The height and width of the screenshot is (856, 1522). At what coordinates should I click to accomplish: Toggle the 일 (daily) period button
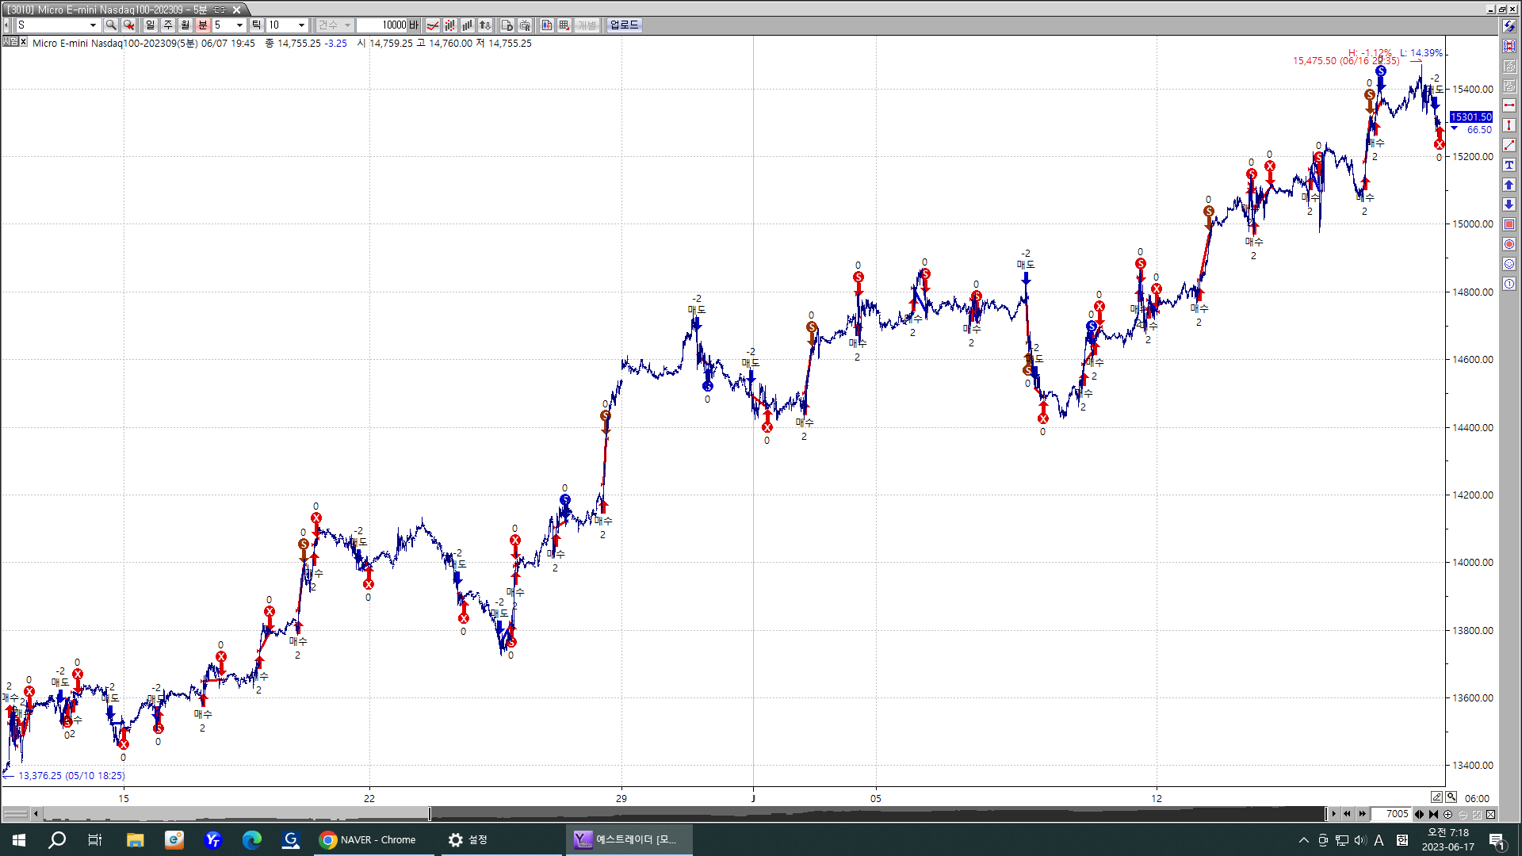pyautogui.click(x=151, y=25)
